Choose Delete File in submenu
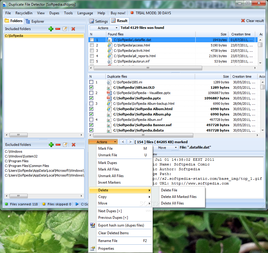The height and width of the screenshot is (253, 268). coord(169,190)
